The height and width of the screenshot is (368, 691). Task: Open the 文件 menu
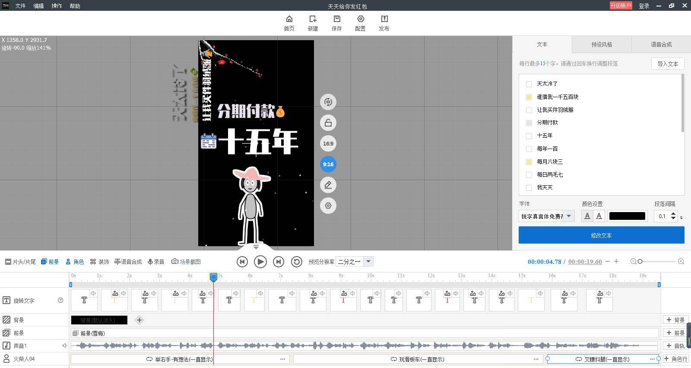click(20, 6)
